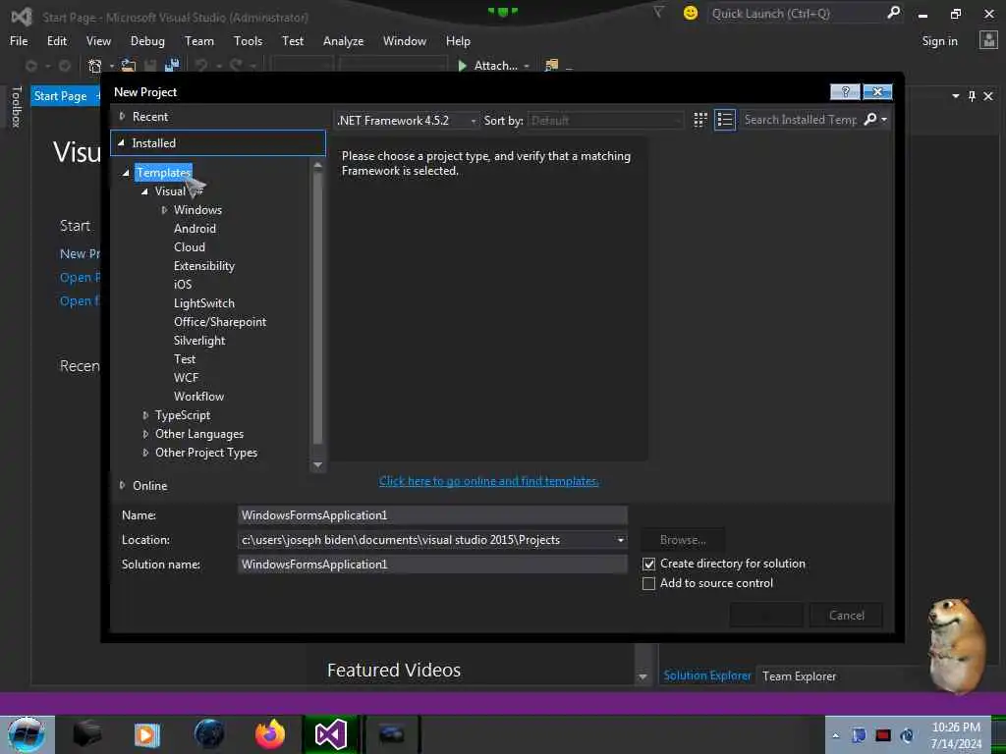
Task: Click the search magnifier in Installed Templates box
Action: point(870,119)
